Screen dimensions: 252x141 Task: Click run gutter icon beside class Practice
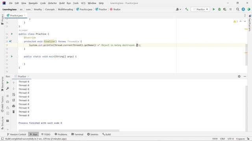[12, 34]
